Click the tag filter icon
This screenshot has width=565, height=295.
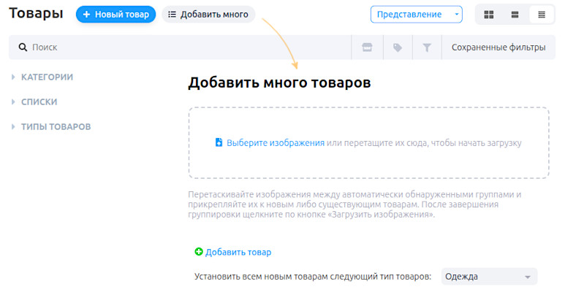pyautogui.click(x=397, y=47)
